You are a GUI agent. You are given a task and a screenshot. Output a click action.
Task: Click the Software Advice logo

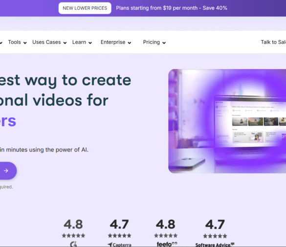coord(215,245)
